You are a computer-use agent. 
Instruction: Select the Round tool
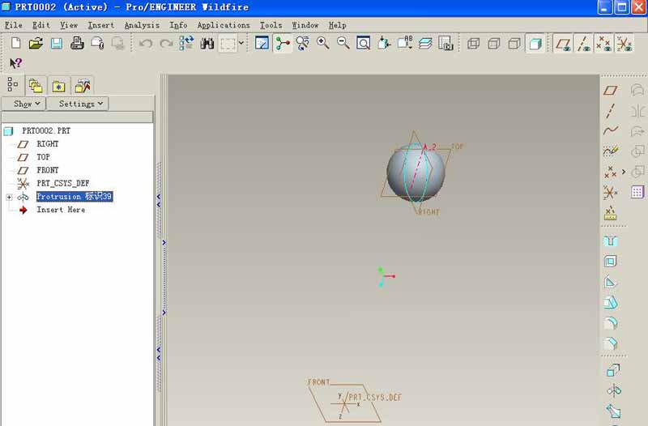[x=611, y=322]
